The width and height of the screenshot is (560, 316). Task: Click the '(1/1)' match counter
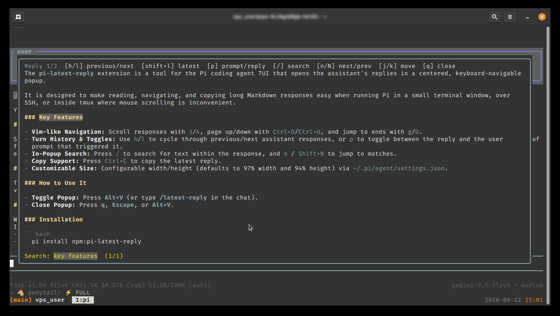[114, 256]
